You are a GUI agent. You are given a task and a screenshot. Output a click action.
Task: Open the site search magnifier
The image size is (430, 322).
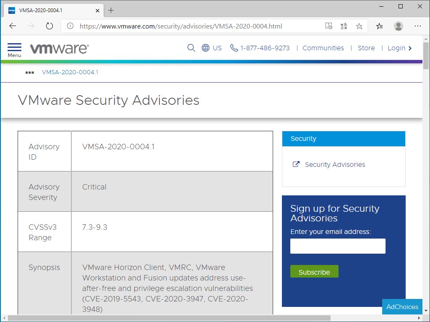click(191, 48)
